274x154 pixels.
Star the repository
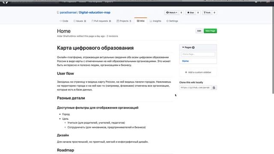[x=191, y=12]
